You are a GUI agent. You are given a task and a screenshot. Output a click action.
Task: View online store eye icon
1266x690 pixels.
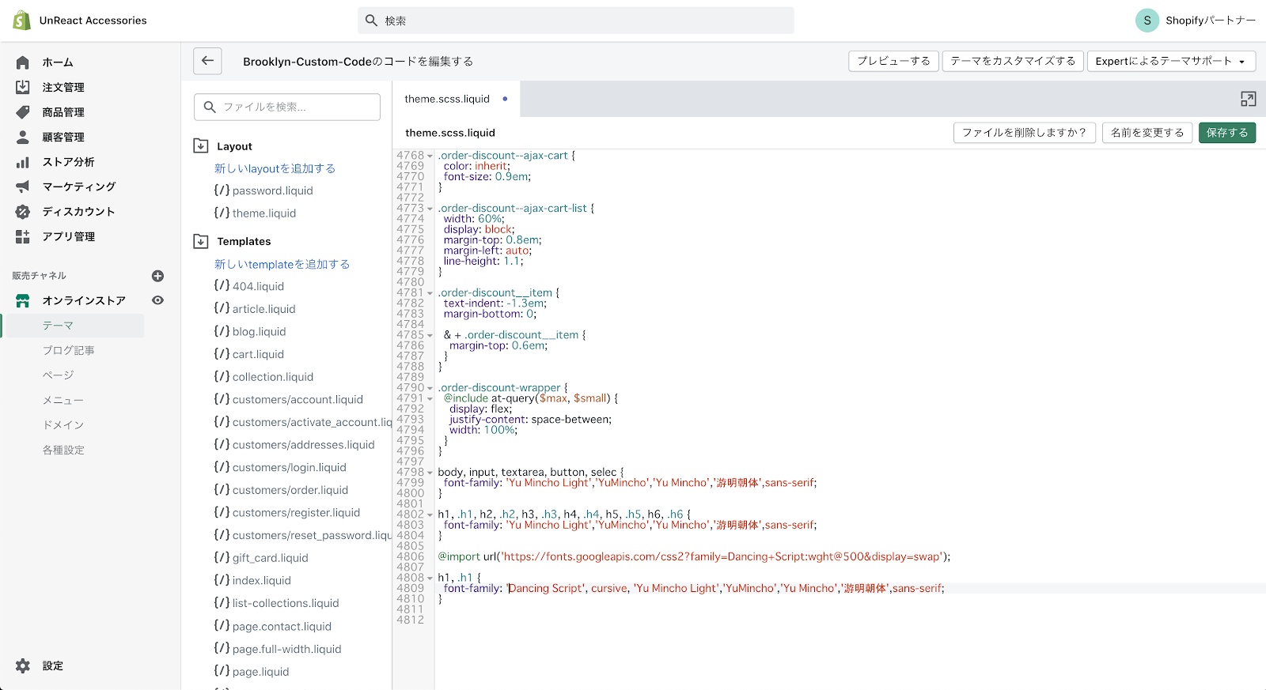point(157,300)
